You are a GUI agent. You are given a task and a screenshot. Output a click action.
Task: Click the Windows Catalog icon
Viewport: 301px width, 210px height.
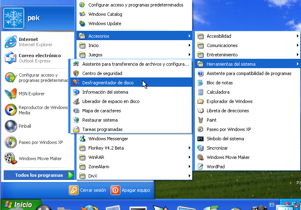point(82,14)
